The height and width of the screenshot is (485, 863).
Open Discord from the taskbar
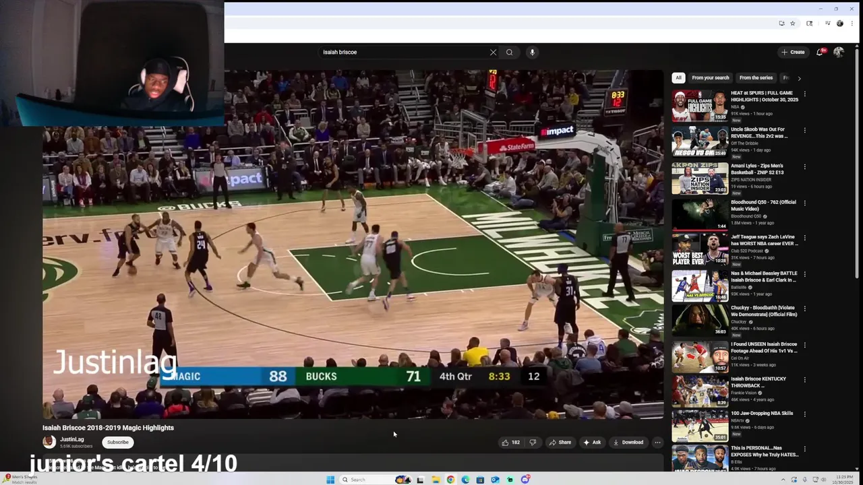[x=525, y=480]
